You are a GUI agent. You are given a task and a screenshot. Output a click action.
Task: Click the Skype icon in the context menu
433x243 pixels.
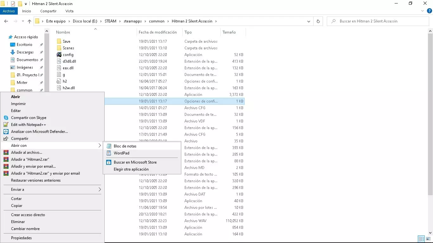(x=6, y=118)
